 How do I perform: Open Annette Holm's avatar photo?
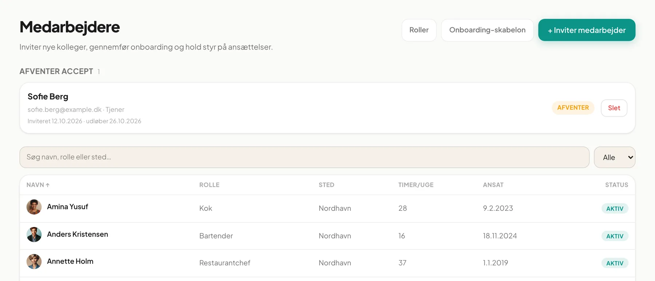34,262
